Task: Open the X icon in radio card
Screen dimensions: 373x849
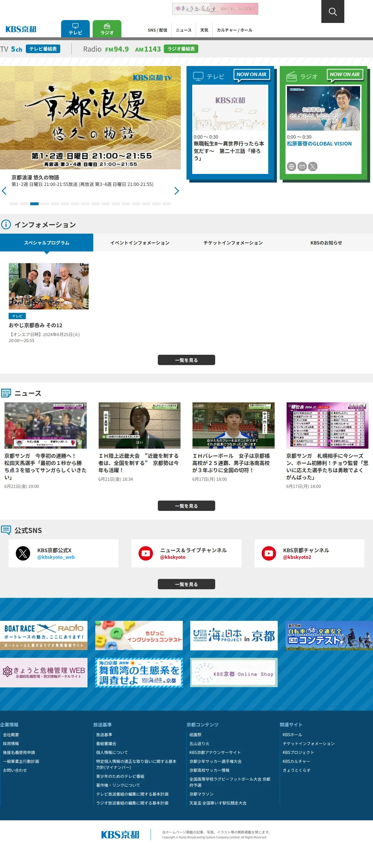Action: [313, 166]
